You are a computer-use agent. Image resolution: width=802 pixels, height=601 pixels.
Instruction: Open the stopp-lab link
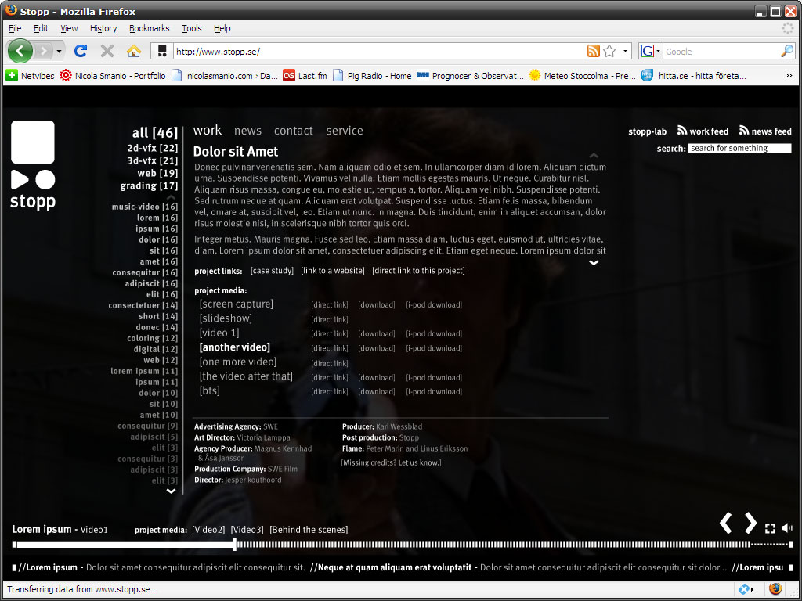[x=647, y=131]
